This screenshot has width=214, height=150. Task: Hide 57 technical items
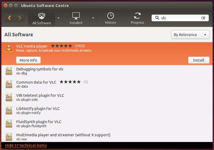[26, 145]
